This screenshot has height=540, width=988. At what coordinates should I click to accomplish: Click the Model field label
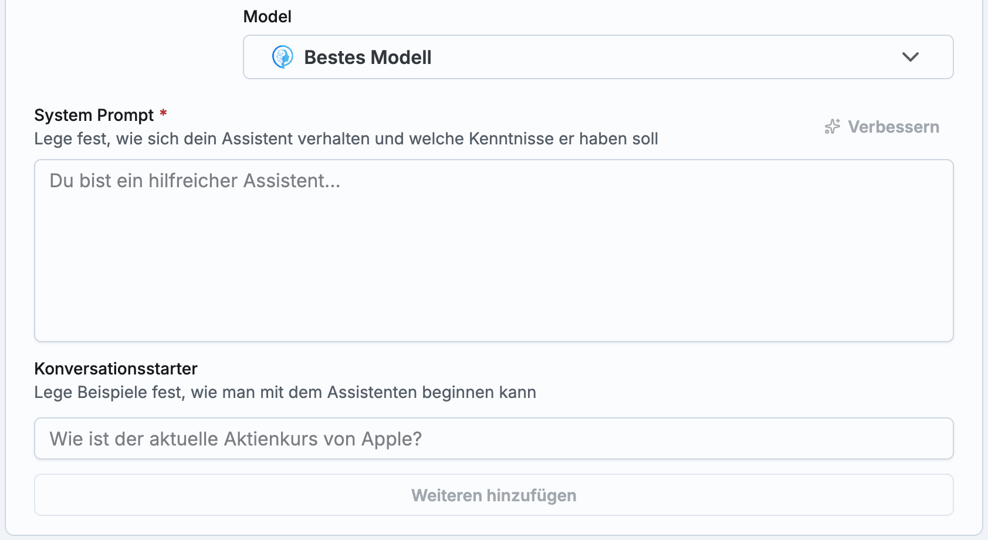click(267, 16)
